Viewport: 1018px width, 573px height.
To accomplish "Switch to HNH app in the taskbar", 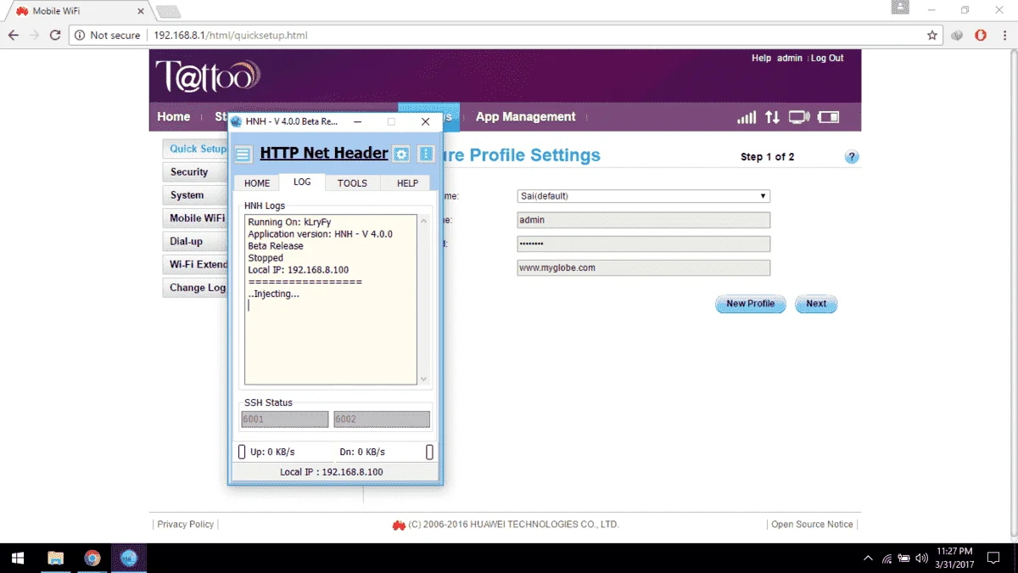I will [x=129, y=559].
